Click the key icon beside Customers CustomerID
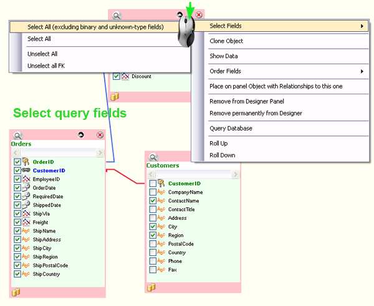The image size is (374, 306). [x=161, y=183]
